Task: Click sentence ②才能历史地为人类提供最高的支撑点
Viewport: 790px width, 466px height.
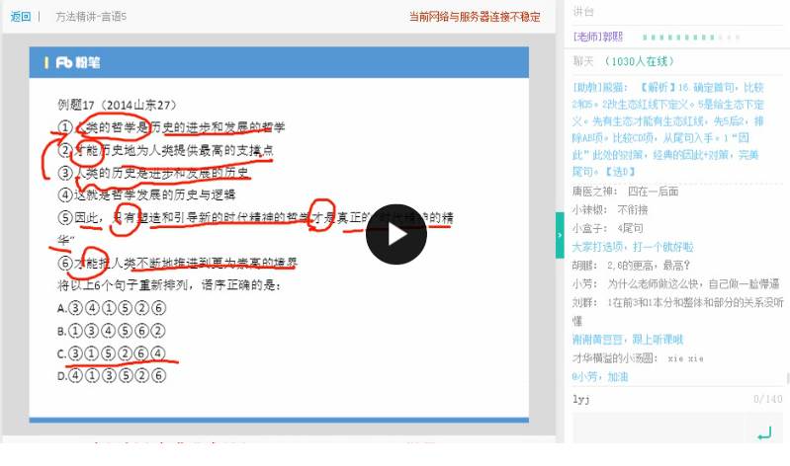Action: [166, 150]
